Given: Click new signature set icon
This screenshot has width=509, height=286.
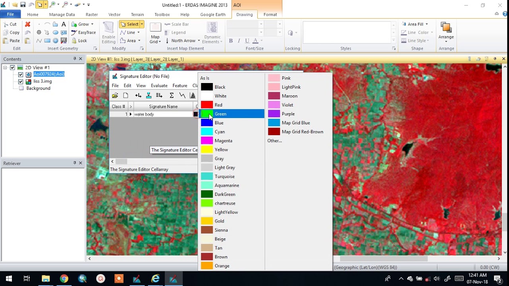Looking at the screenshot, I should point(126,95).
